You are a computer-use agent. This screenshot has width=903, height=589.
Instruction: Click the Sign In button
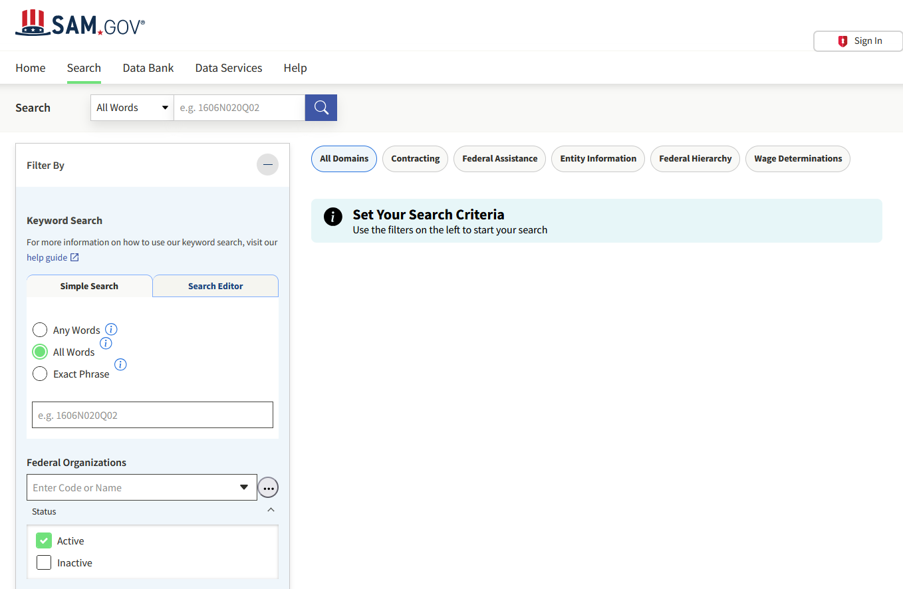[858, 41]
